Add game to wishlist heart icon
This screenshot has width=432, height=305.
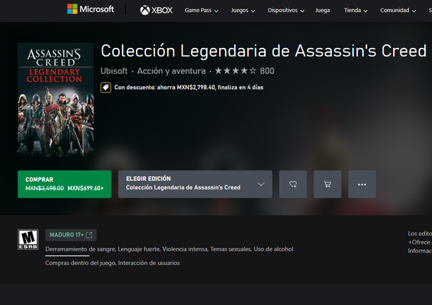pyautogui.click(x=293, y=184)
